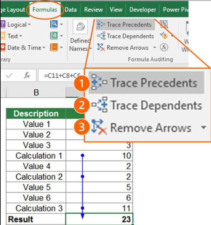Click the ribbon Remove Arrows icon
This screenshot has width=211, height=225.
tap(101, 47)
